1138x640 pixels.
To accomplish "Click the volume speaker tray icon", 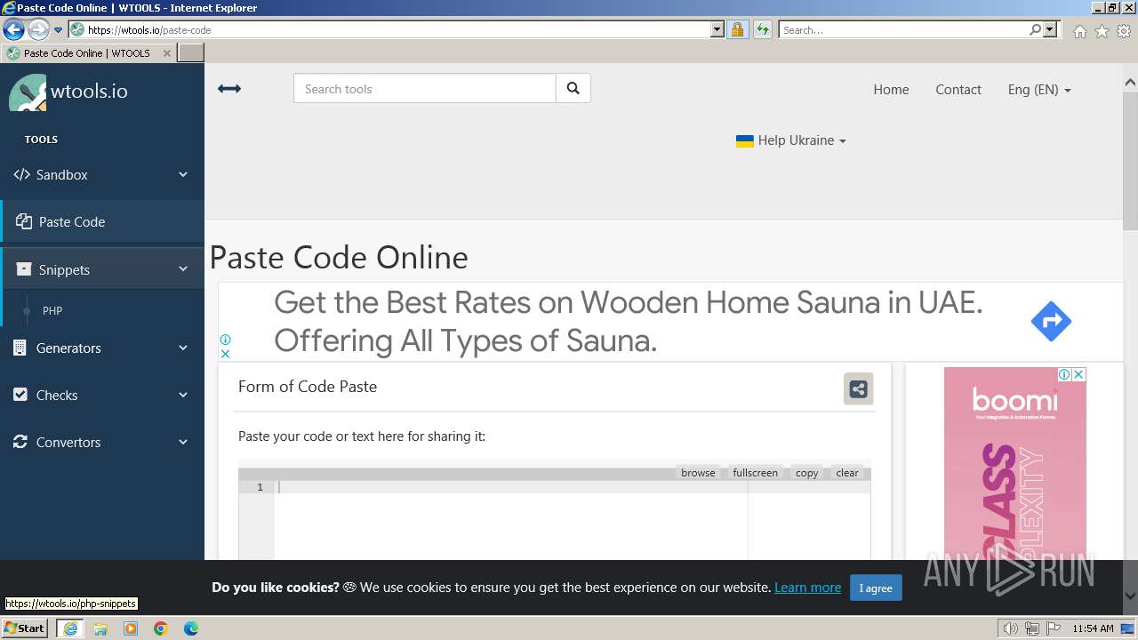I will point(1010,628).
